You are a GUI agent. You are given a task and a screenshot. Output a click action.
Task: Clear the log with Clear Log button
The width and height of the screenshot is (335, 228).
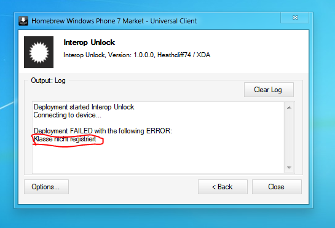pos(269,90)
